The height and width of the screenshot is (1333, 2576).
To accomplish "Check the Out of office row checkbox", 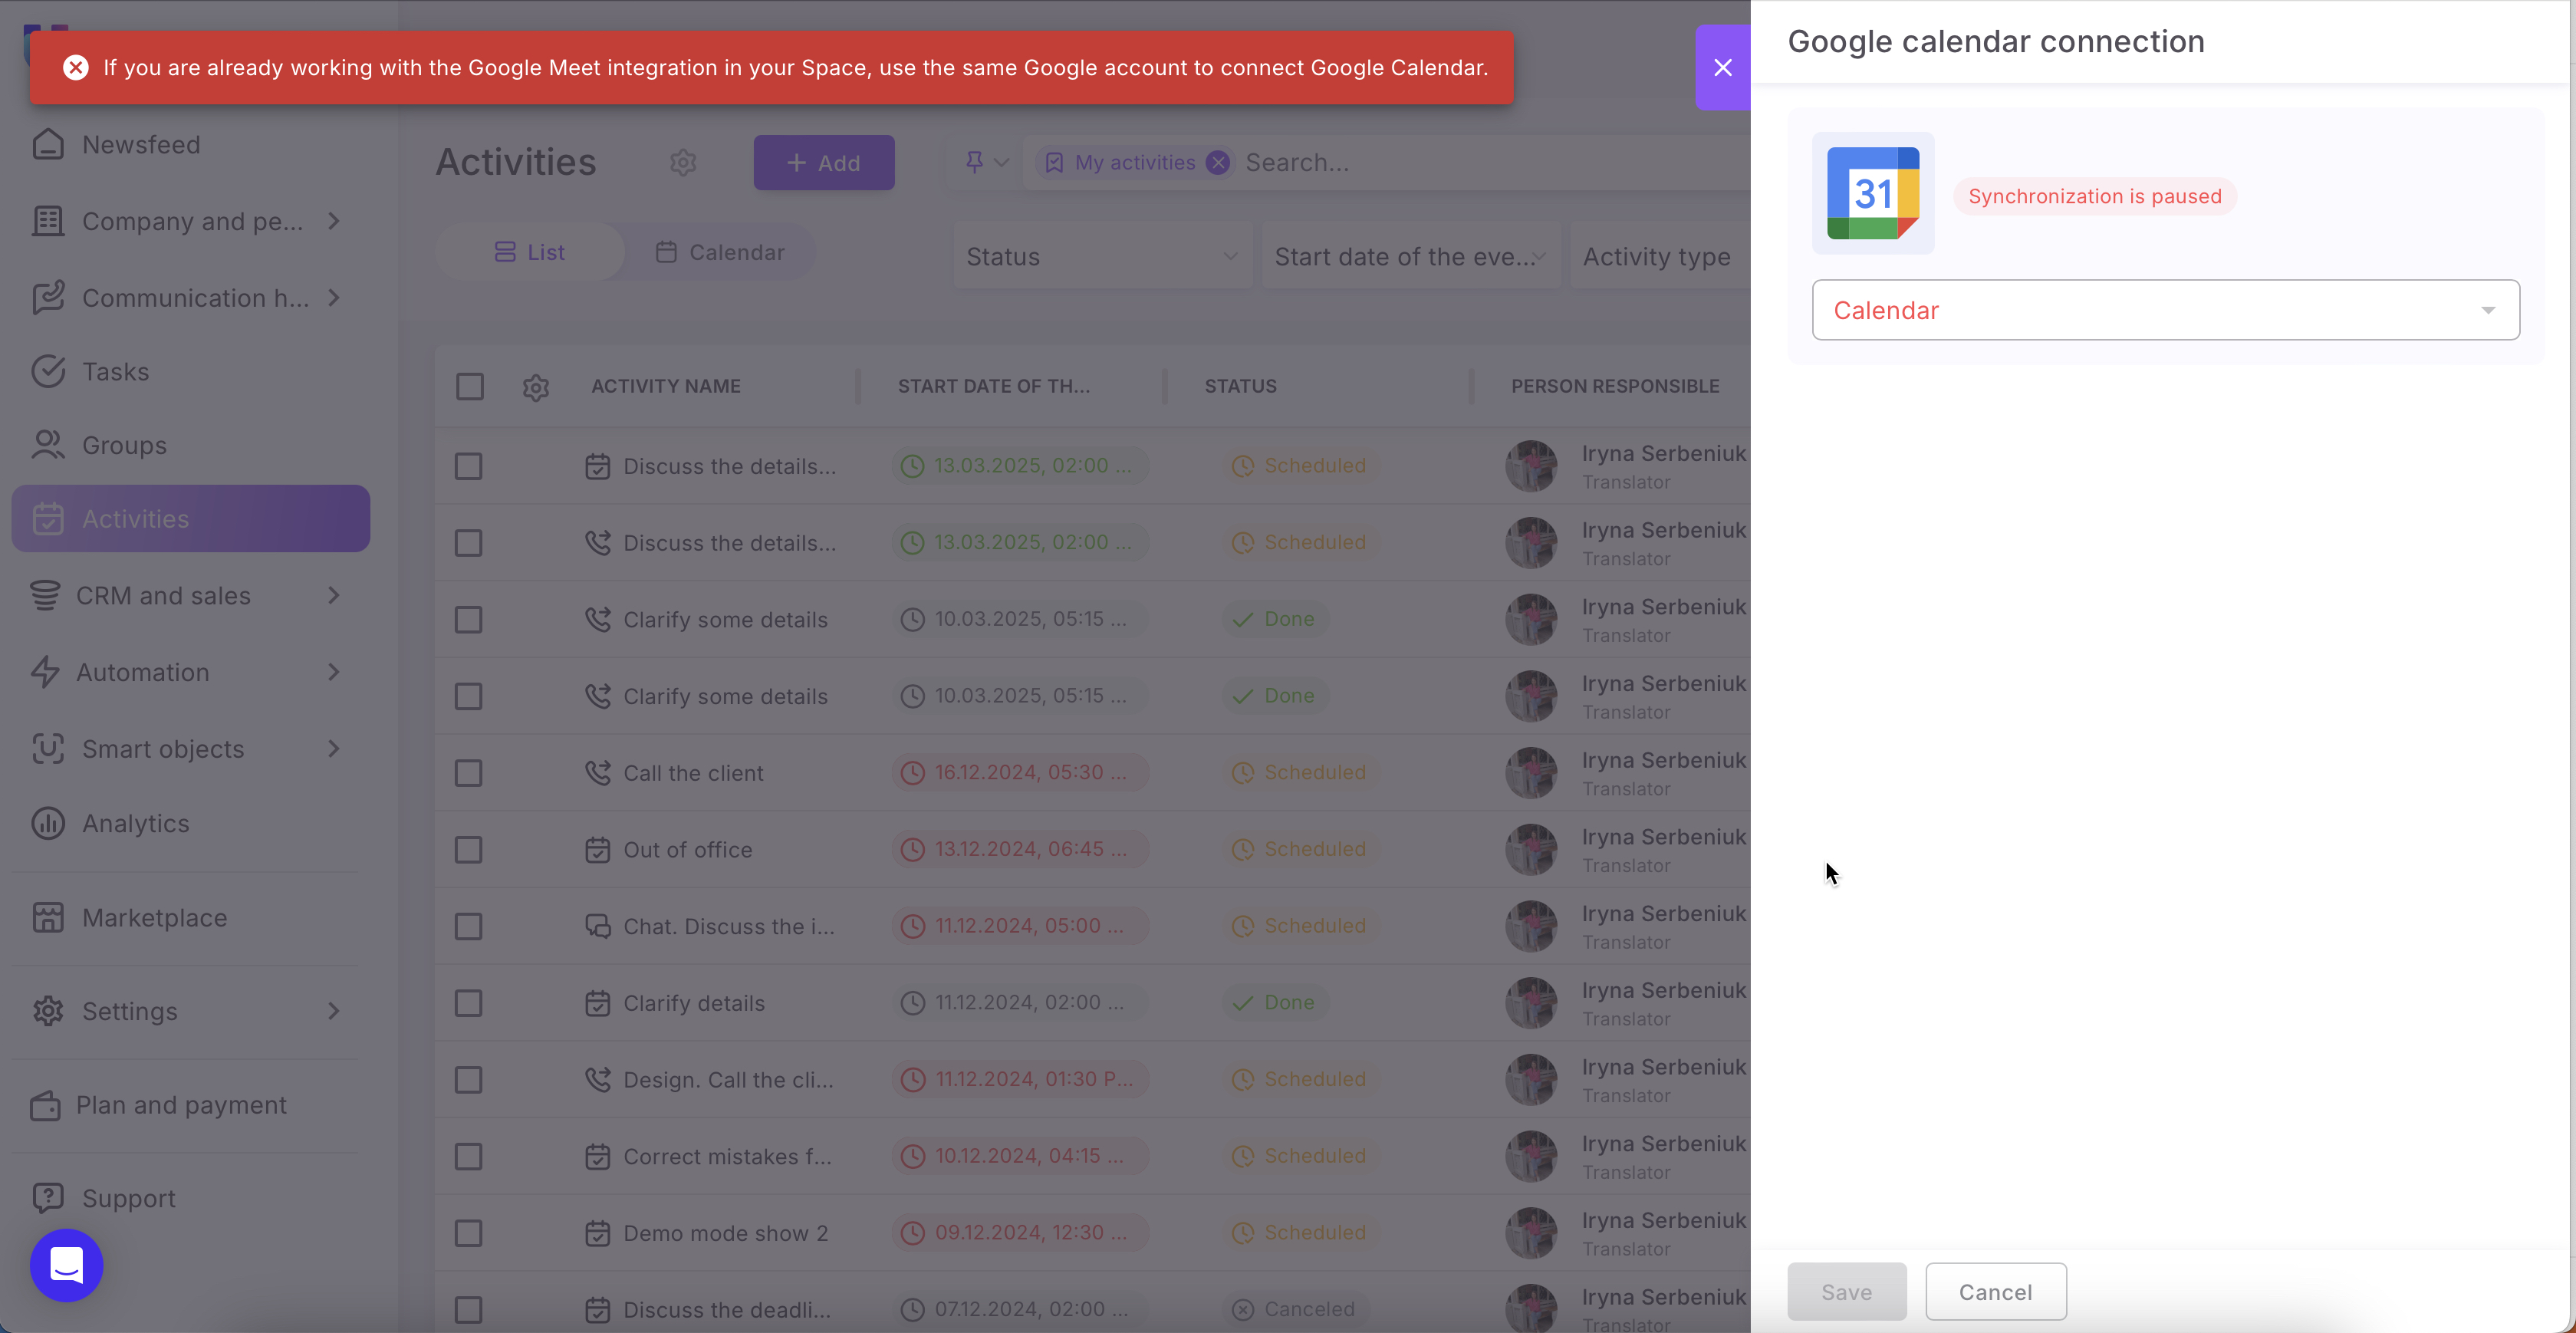I will click(x=468, y=850).
